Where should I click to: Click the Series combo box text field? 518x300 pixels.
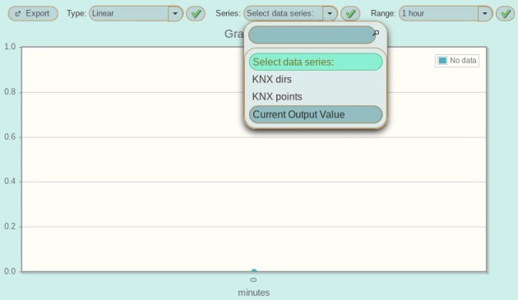[x=284, y=13]
